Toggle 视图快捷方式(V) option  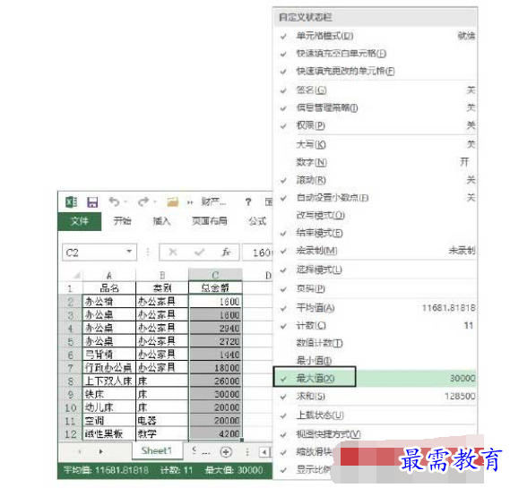click(375, 434)
